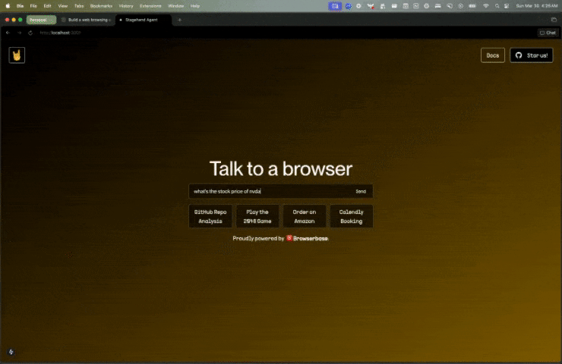Choose the Order on Amazon suggestion

click(305, 217)
